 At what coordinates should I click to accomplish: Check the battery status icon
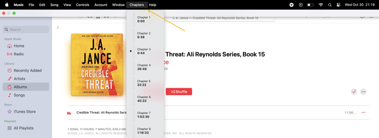point(311,5)
